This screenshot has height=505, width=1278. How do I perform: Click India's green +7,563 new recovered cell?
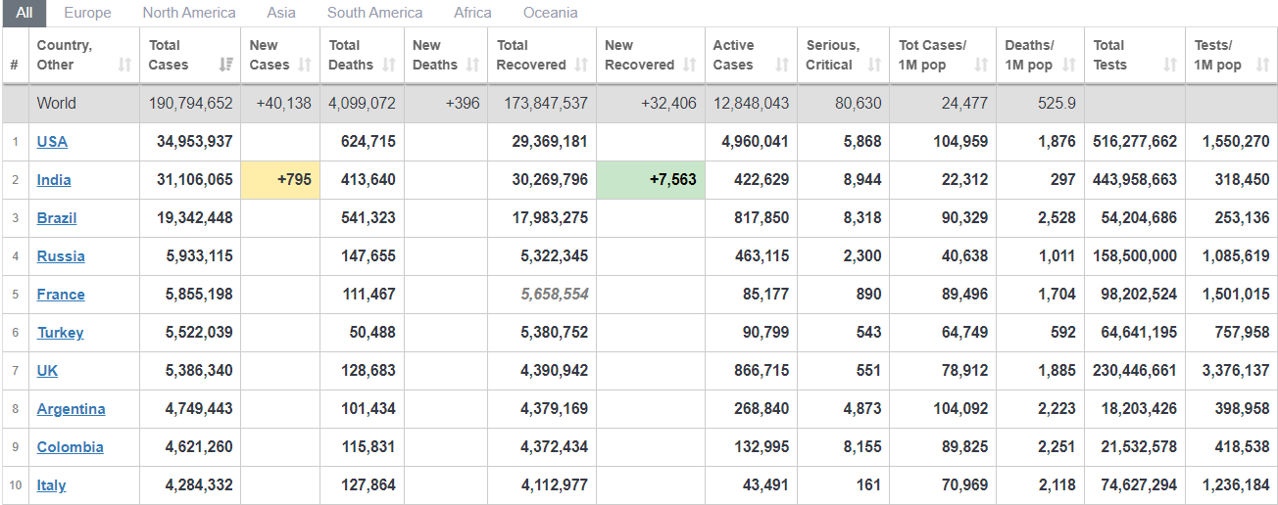click(x=650, y=180)
